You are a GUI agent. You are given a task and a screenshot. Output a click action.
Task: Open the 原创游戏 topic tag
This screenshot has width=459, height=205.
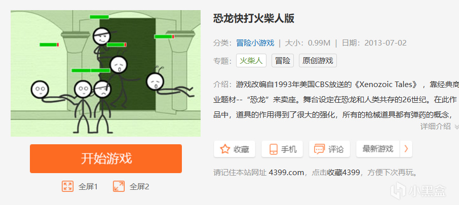[x=318, y=61]
